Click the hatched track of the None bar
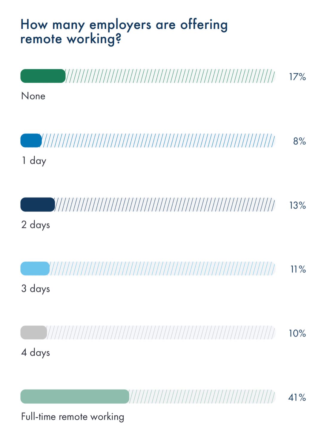Viewport: 327px width, 447px height. (170, 76)
